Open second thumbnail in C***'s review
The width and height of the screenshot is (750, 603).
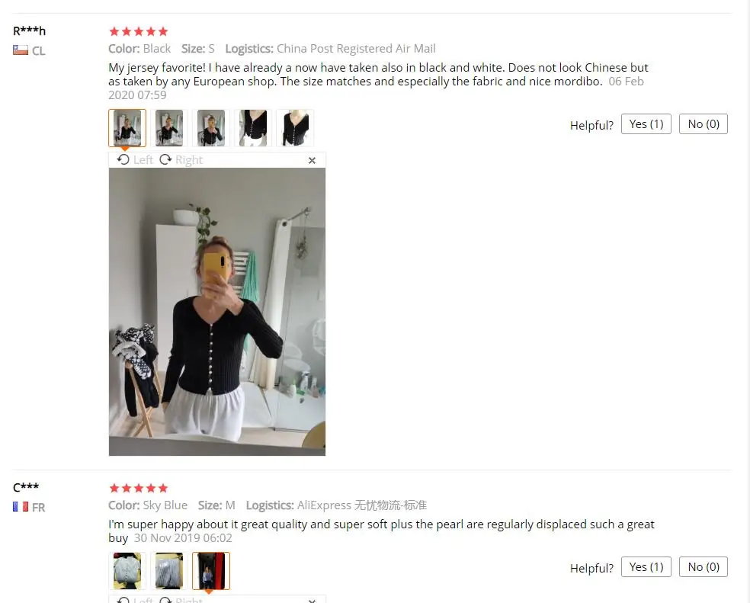(169, 570)
